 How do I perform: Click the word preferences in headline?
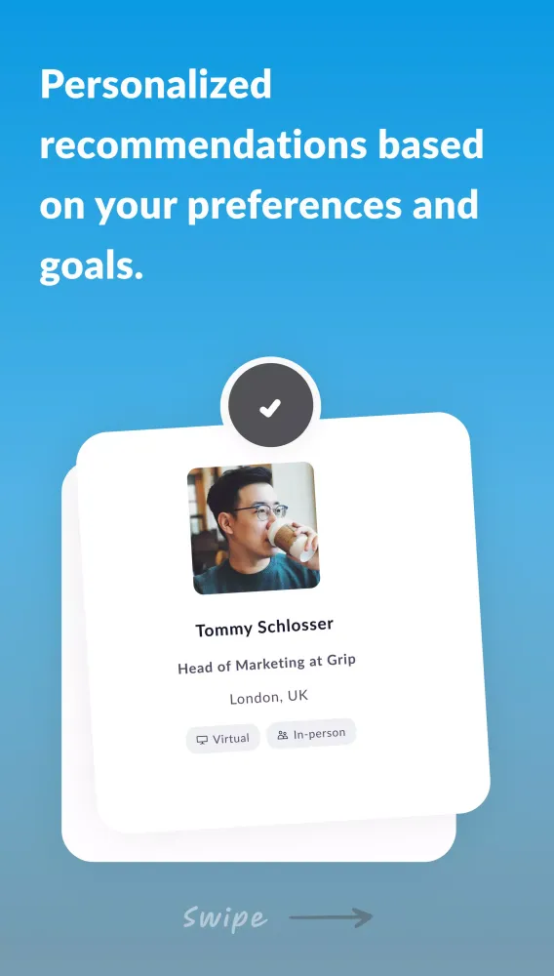(296, 205)
